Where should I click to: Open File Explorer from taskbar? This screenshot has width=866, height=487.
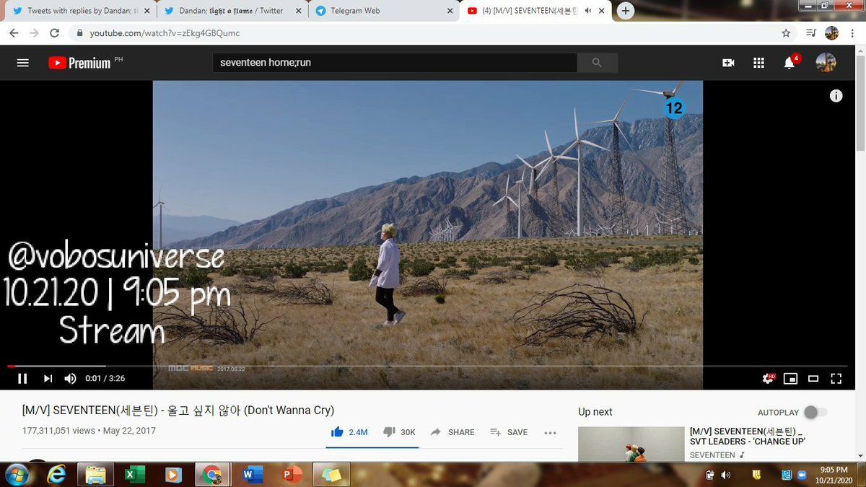click(95, 475)
